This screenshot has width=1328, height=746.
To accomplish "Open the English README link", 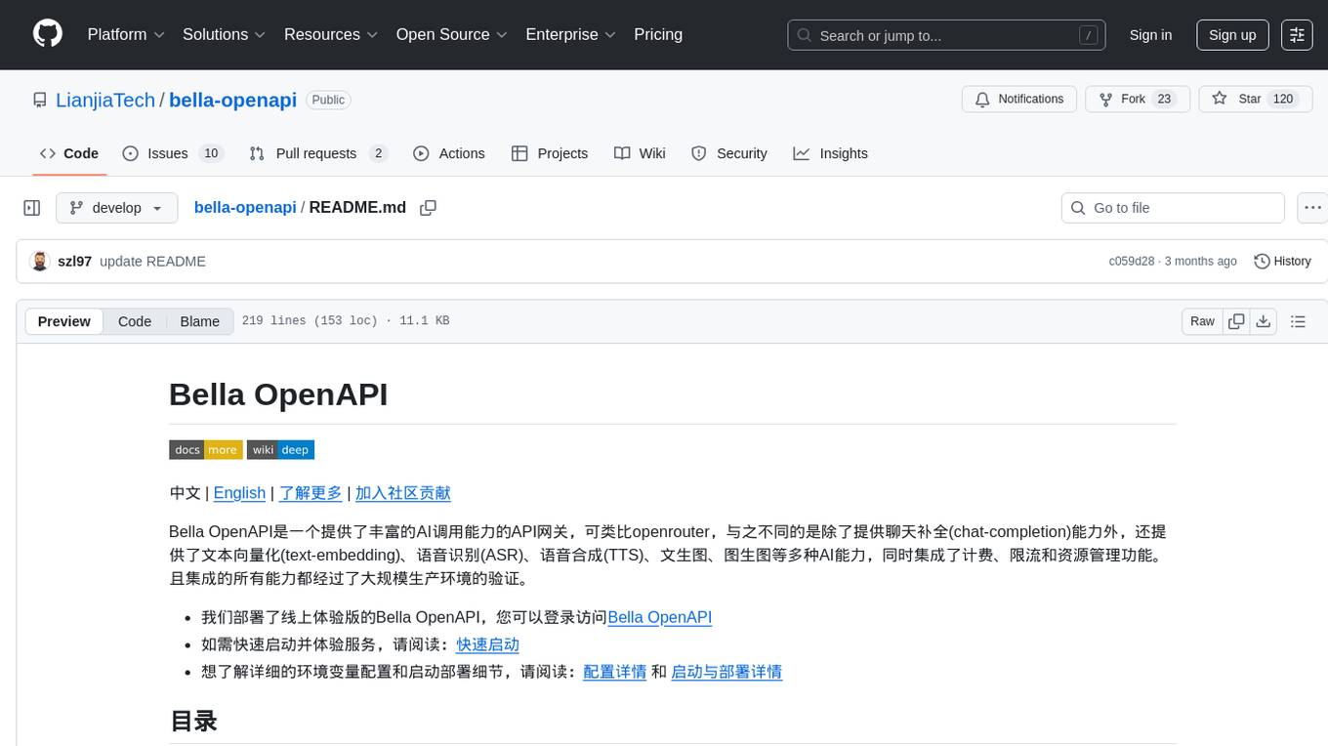I will click(239, 493).
